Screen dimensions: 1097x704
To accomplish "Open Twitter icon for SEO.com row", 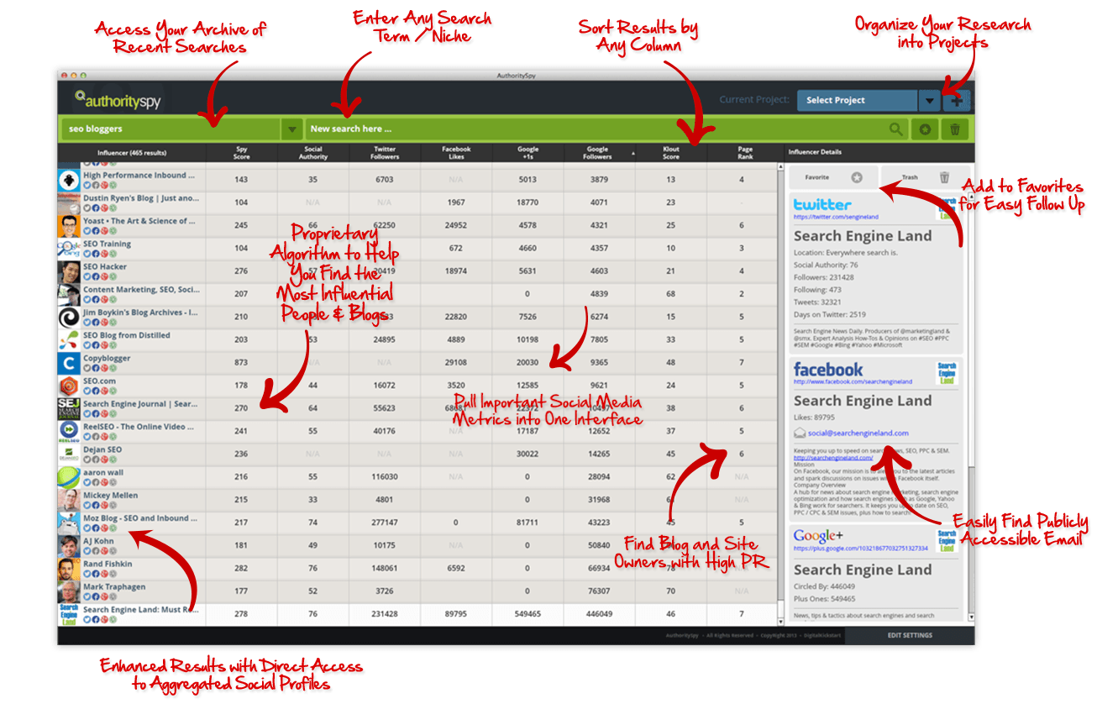I will (x=87, y=390).
